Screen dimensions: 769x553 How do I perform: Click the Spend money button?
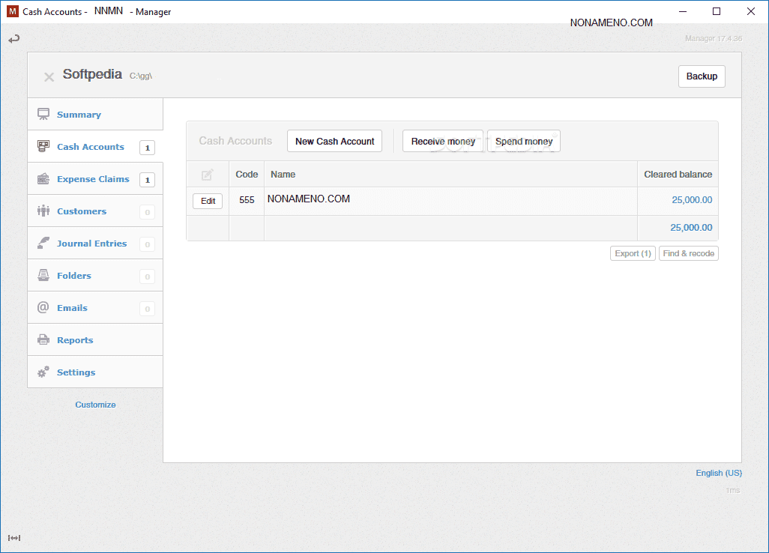(x=524, y=141)
